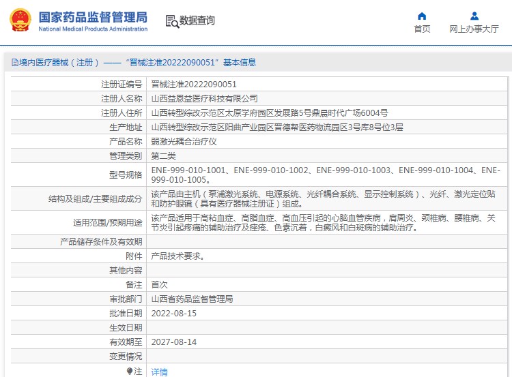The width and height of the screenshot is (512, 377).
Task: Click the 有效期至 row label
Action: tap(126, 342)
